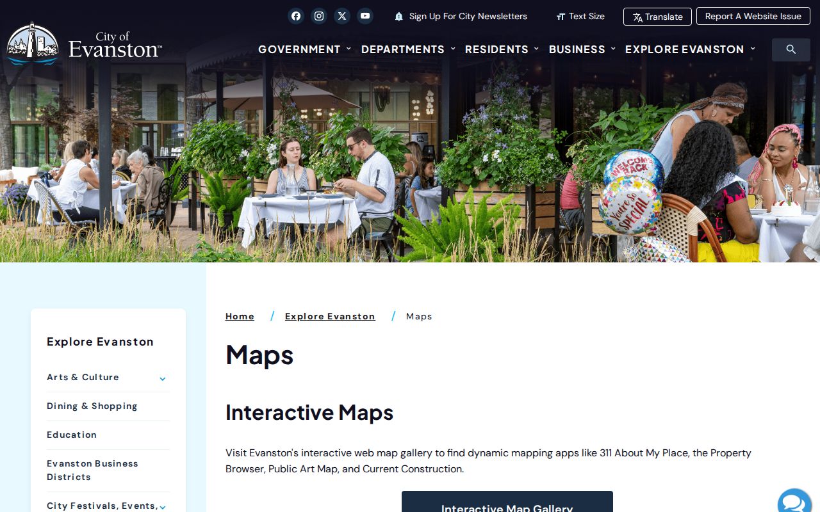Open Education sidebar link

coord(72,435)
